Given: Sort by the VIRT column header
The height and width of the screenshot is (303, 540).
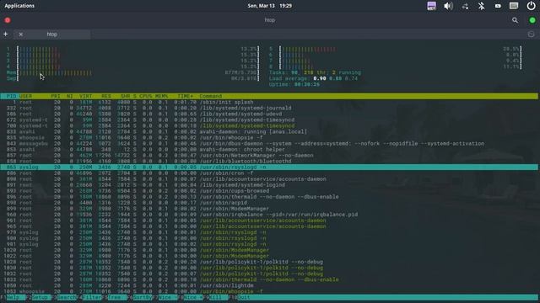Looking at the screenshot, I should [x=86, y=96].
